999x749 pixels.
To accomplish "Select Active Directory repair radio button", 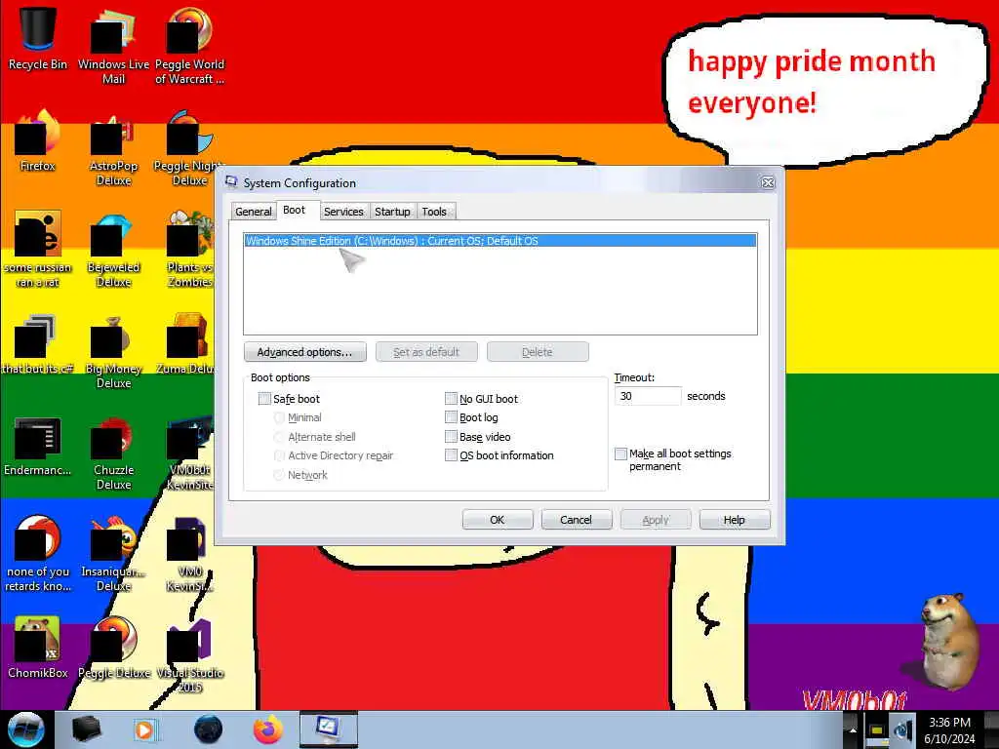I will [x=279, y=455].
